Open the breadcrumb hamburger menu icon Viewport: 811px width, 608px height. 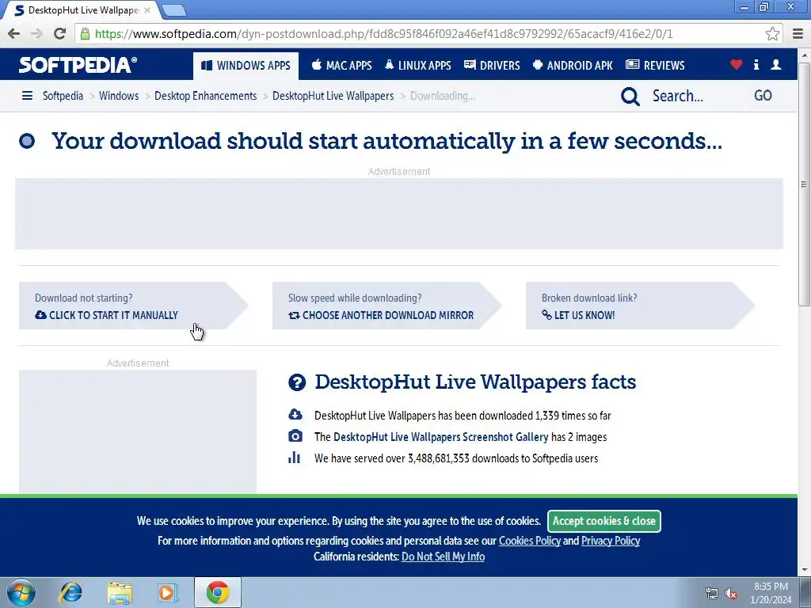(28, 96)
